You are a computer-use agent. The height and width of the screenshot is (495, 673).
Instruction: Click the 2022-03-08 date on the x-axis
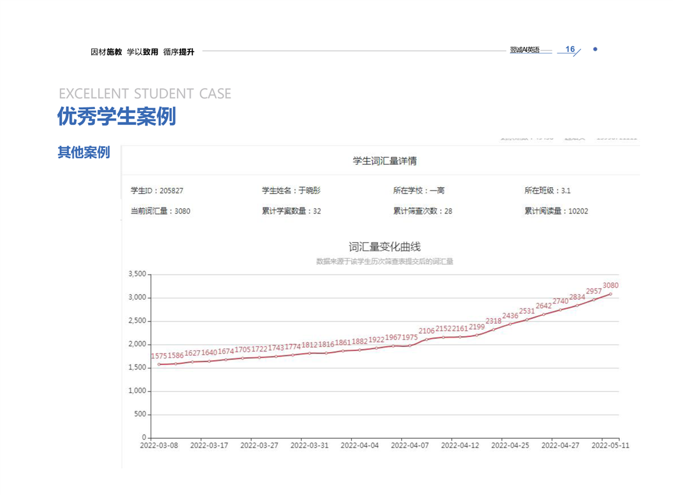pos(159,446)
